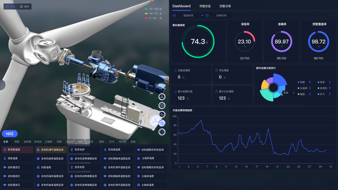Open the 机舱温度 monitoring card
The width and height of the screenshot is (338, 190).
51,167
